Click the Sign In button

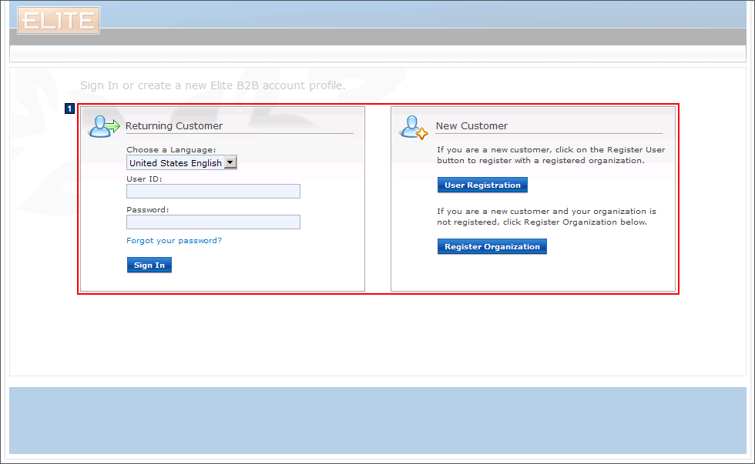149,265
